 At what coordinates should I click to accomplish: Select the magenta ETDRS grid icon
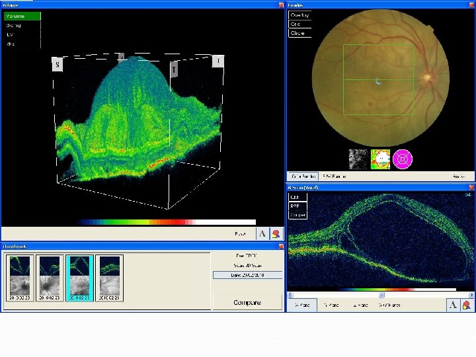[x=403, y=158]
